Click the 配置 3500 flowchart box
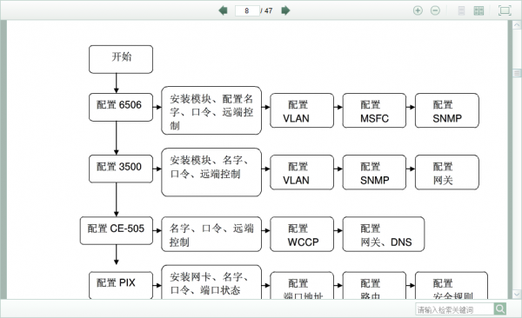 click(121, 169)
